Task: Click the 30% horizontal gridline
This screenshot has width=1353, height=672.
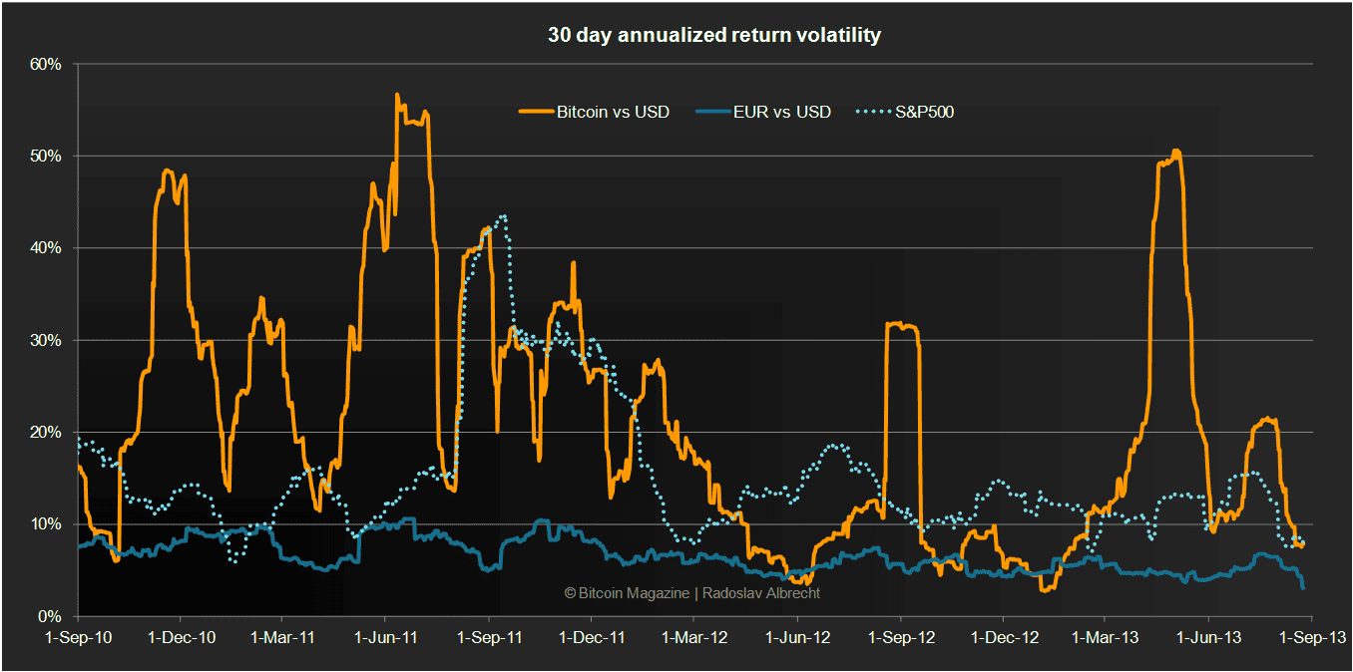Action: (x=698, y=339)
